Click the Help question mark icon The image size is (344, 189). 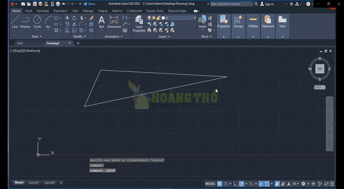(308, 4)
